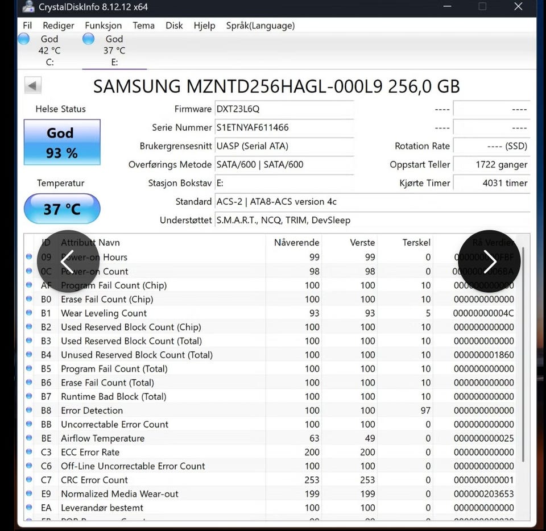The width and height of the screenshot is (546, 531).
Task: Go to previous disk with the left arrow button
Action: click(33, 85)
